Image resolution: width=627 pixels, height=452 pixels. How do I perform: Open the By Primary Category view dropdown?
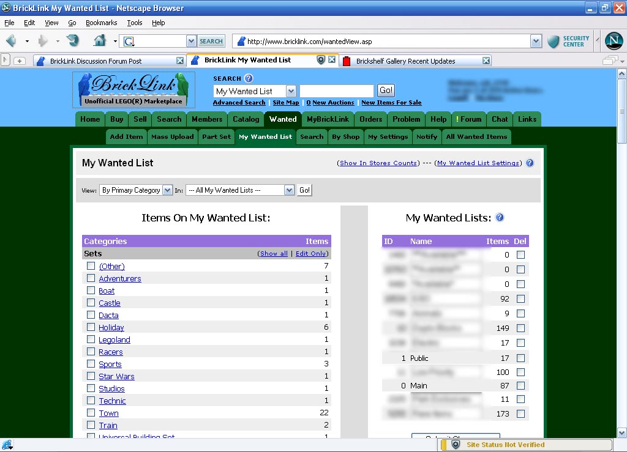pos(167,190)
